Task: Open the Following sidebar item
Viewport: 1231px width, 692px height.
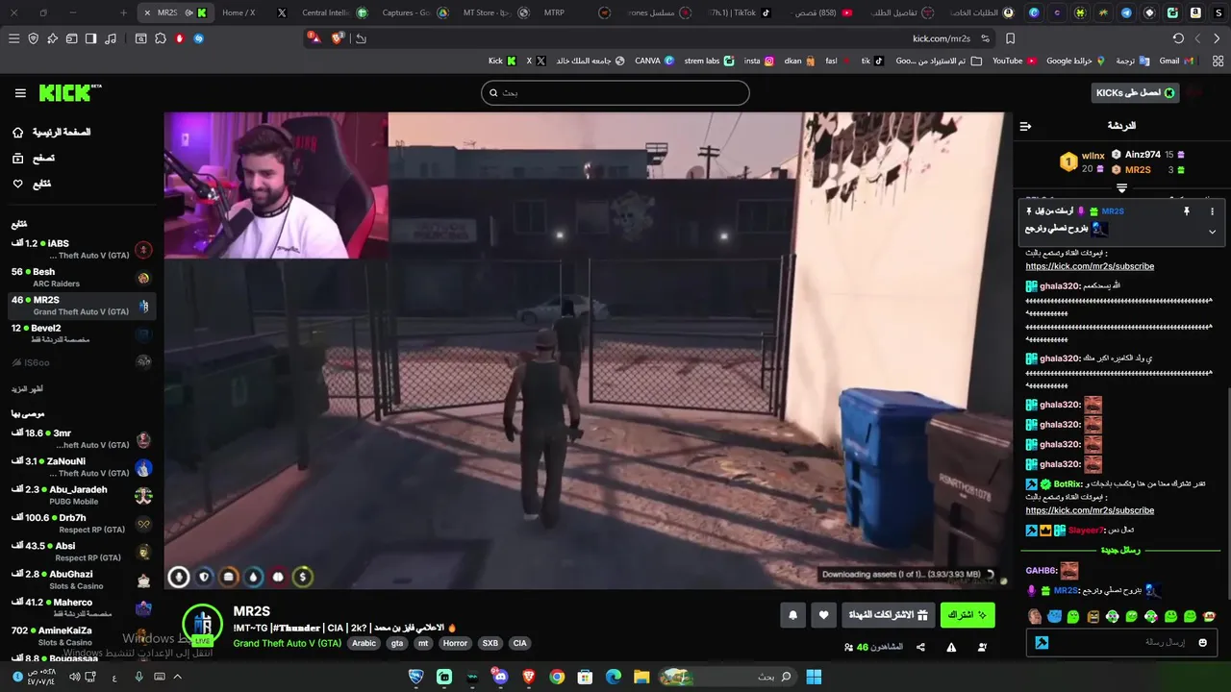Action: click(x=32, y=184)
